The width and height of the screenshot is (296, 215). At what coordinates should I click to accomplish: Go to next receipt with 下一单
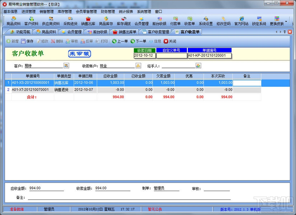(138, 41)
